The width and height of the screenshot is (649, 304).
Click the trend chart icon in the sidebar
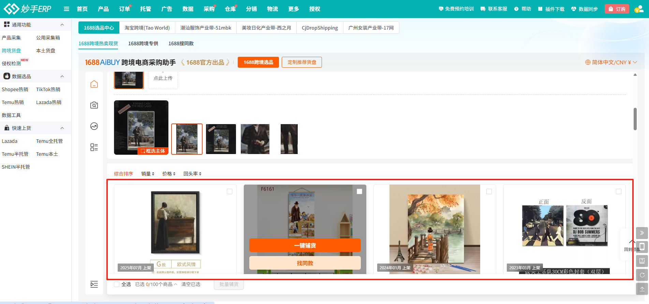pos(94,126)
